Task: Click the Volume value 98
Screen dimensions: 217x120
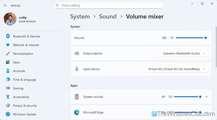Action: tap(172, 38)
